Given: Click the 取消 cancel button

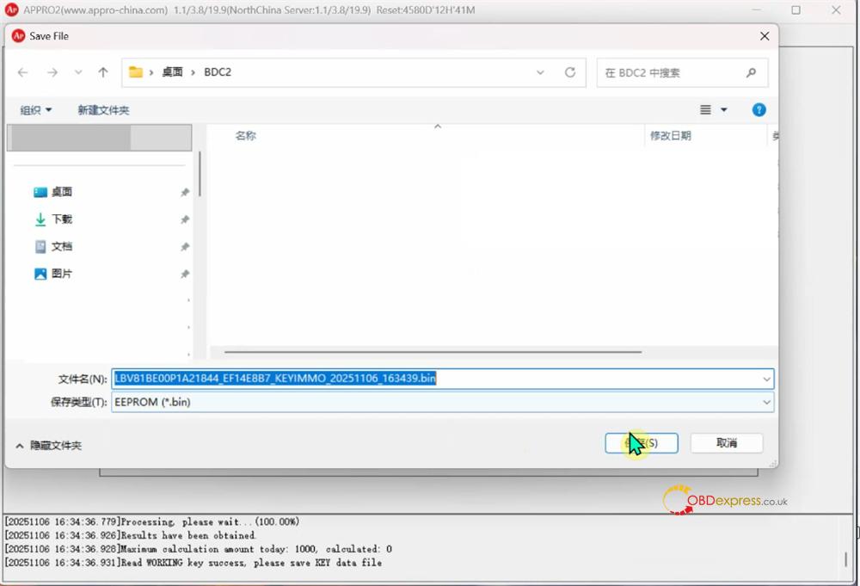Looking at the screenshot, I should (726, 443).
